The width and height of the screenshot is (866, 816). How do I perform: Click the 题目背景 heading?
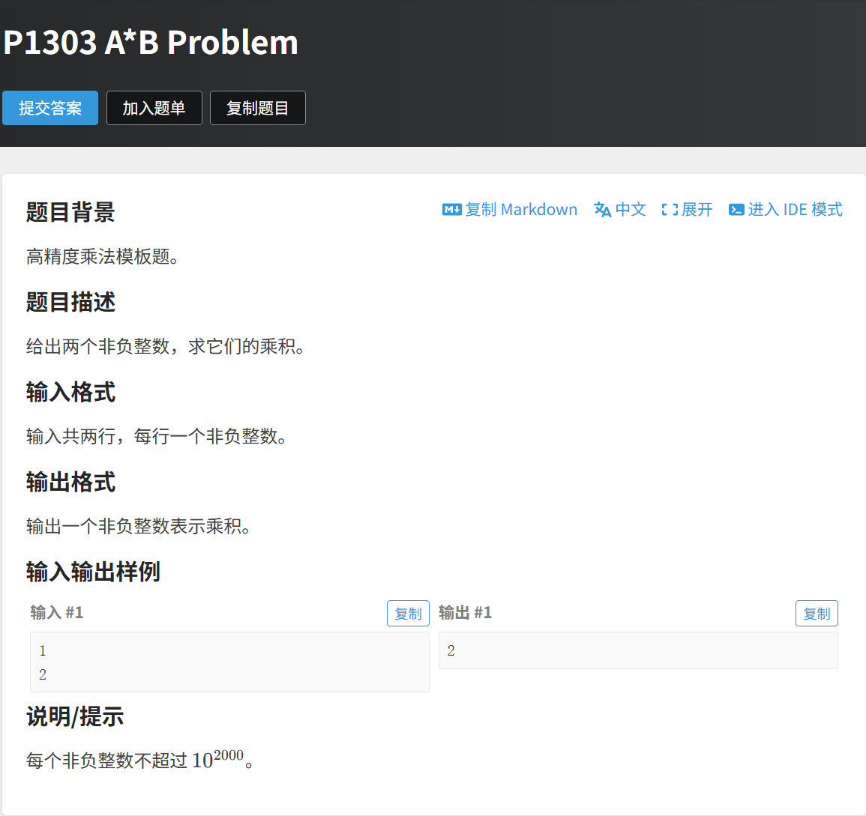point(70,213)
